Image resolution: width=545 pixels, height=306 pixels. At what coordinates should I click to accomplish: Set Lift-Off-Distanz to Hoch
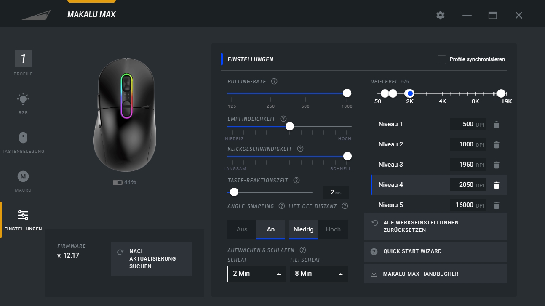333,229
